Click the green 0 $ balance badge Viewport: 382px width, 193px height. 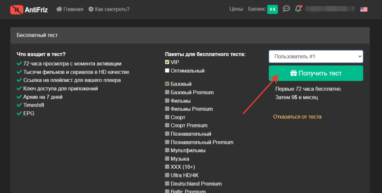click(x=272, y=9)
